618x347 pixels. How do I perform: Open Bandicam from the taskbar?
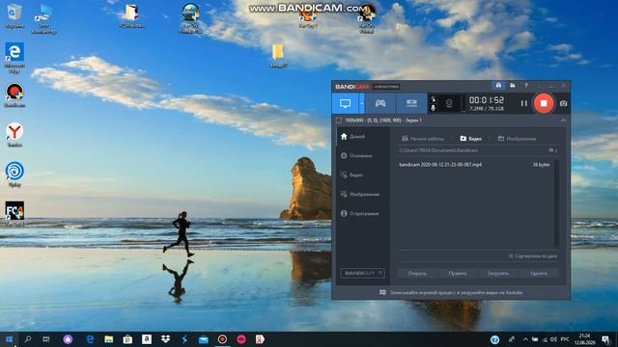222,339
